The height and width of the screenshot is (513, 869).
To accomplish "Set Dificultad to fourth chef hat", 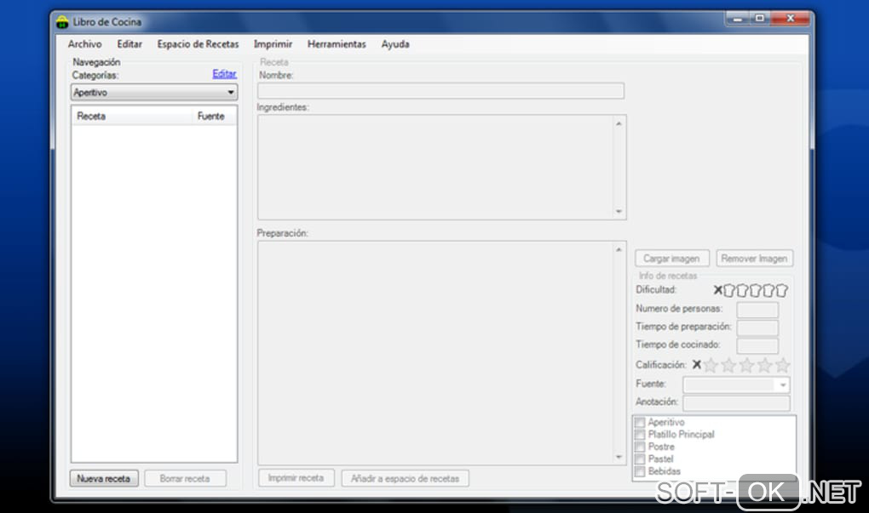I will 768,291.
